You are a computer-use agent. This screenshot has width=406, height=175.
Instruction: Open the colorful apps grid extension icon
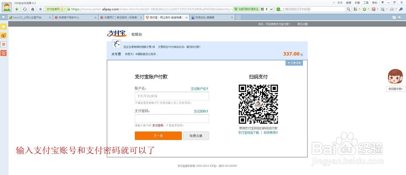[x=355, y=9]
